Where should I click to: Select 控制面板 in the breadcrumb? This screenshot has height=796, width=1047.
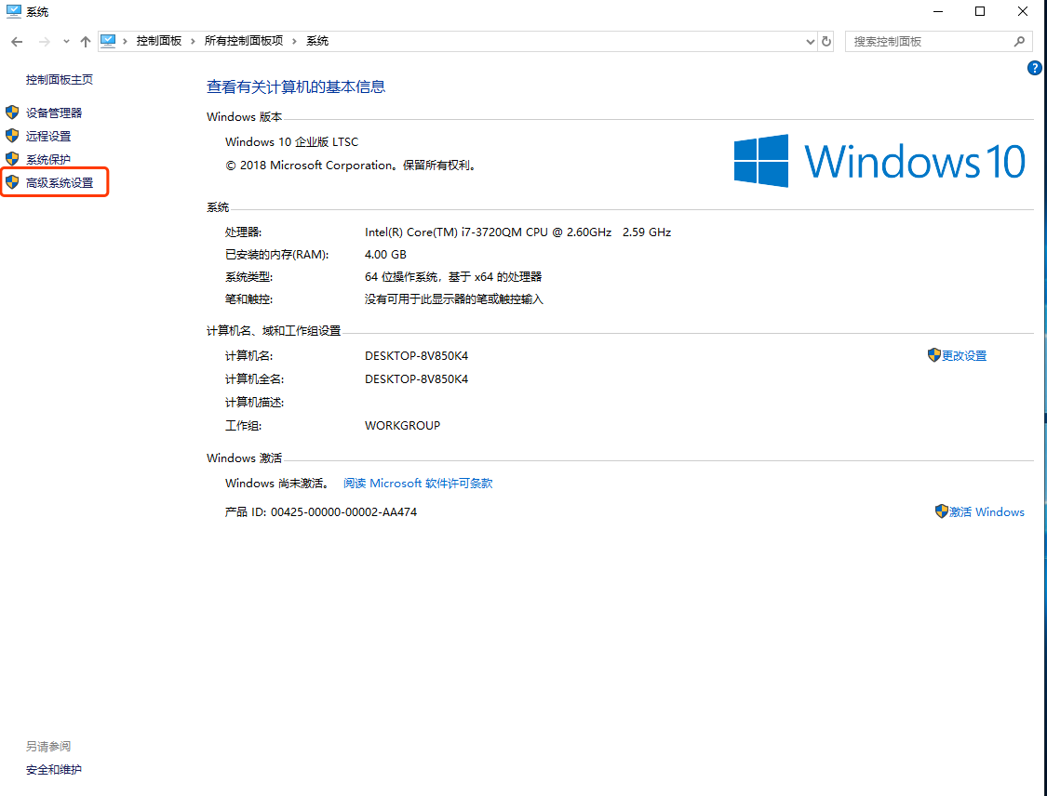click(157, 41)
